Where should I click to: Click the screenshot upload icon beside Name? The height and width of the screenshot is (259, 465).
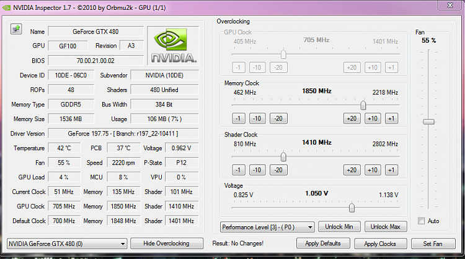click(16, 29)
